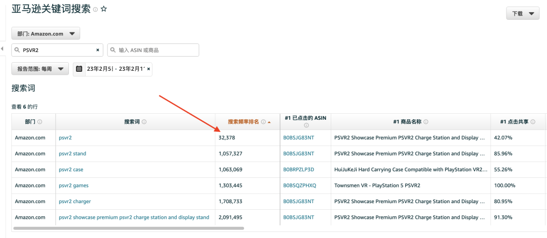Click the info icon beside 搜索频率排名
The image size is (547, 238).
click(263, 122)
